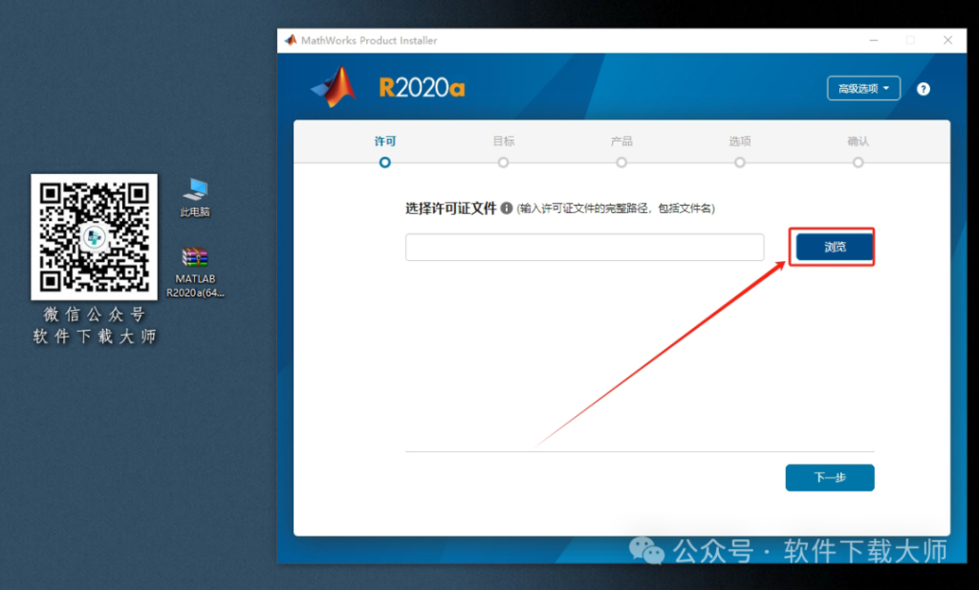Select the 许可 step circle

coord(384,163)
